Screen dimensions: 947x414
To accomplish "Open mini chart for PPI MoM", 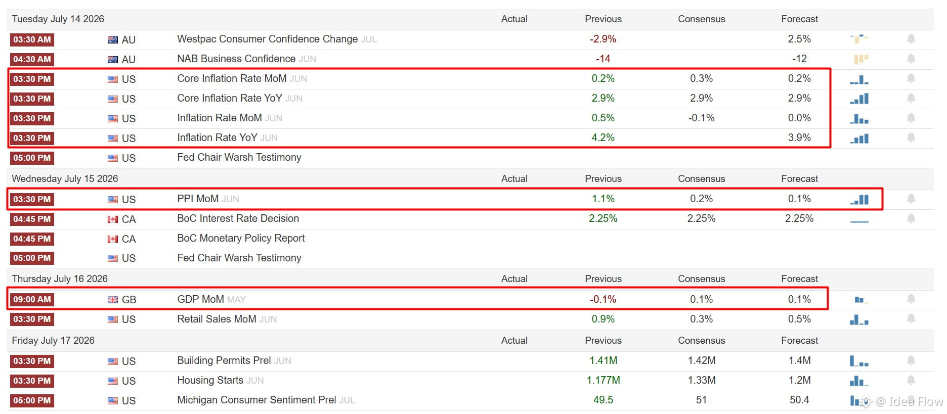I will click(x=859, y=200).
